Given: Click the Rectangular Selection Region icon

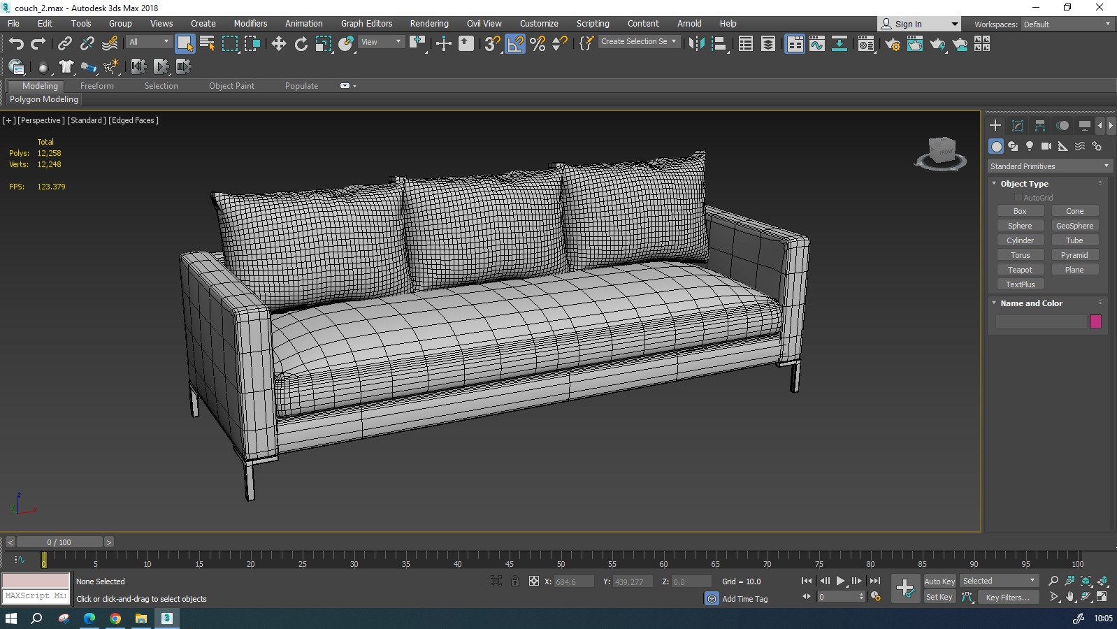Looking at the screenshot, I should 230,43.
